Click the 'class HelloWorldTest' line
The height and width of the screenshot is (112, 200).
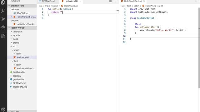143,18
